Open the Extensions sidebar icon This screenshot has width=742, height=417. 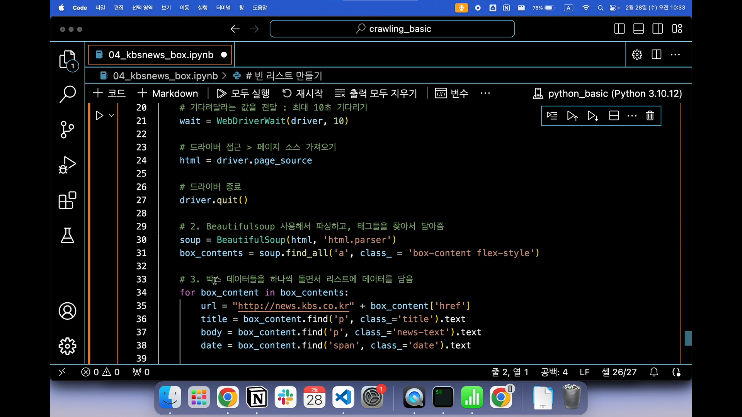point(67,200)
